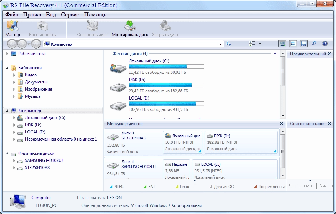Expand the Рабочий стол tree node

(7, 53)
